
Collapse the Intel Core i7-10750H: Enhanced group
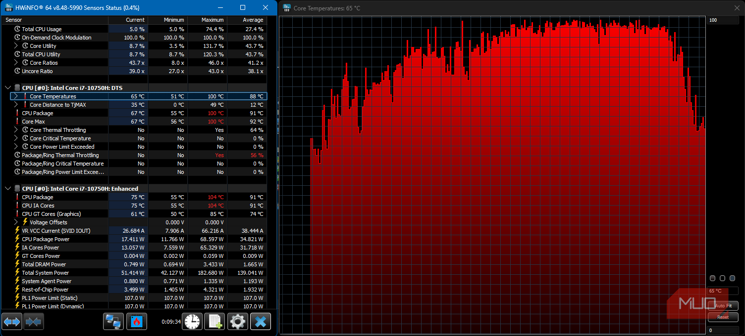click(x=7, y=189)
